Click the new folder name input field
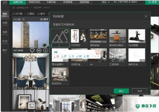This screenshot has height=112, width=159. pos(60,45)
